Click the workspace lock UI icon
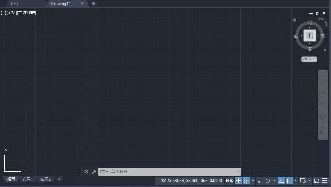Viewport: 331px width, 187px height. click(303, 181)
